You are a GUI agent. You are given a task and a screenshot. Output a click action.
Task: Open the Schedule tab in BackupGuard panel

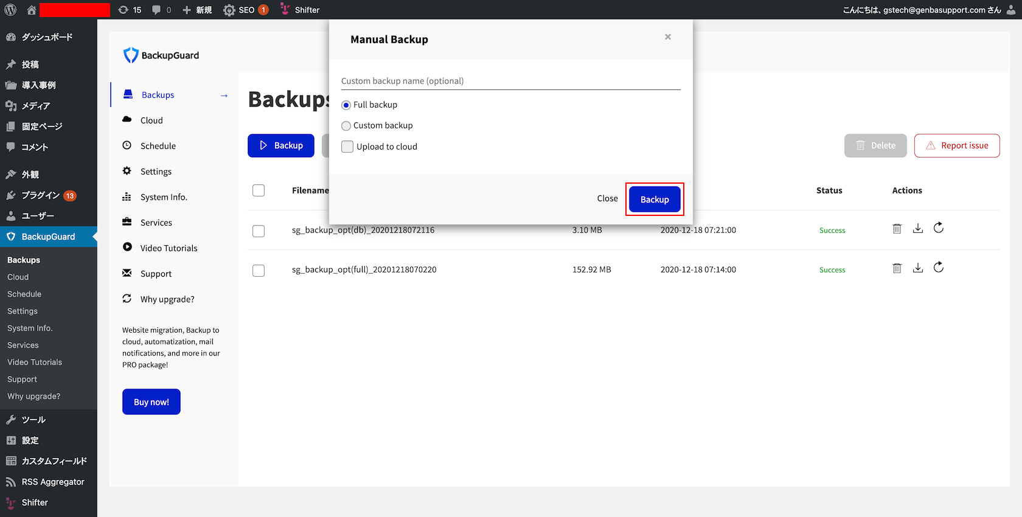coord(158,146)
